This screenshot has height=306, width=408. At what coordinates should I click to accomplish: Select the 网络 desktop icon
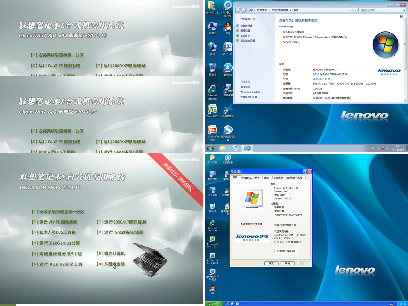point(212,49)
